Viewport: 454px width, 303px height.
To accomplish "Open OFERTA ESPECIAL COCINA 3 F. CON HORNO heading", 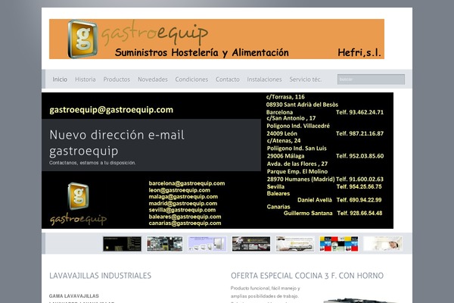I will [307, 276].
